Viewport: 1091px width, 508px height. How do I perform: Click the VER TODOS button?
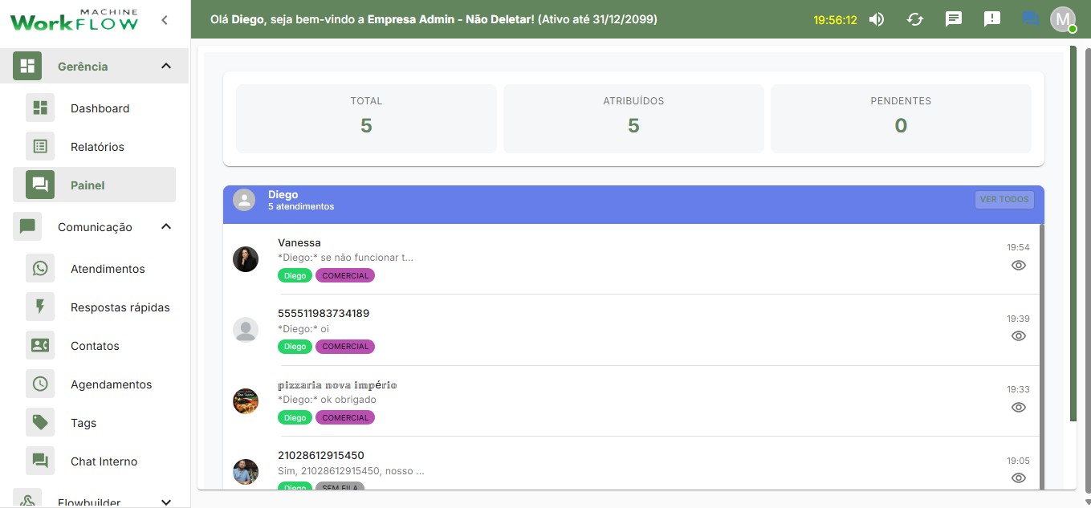click(x=1004, y=200)
